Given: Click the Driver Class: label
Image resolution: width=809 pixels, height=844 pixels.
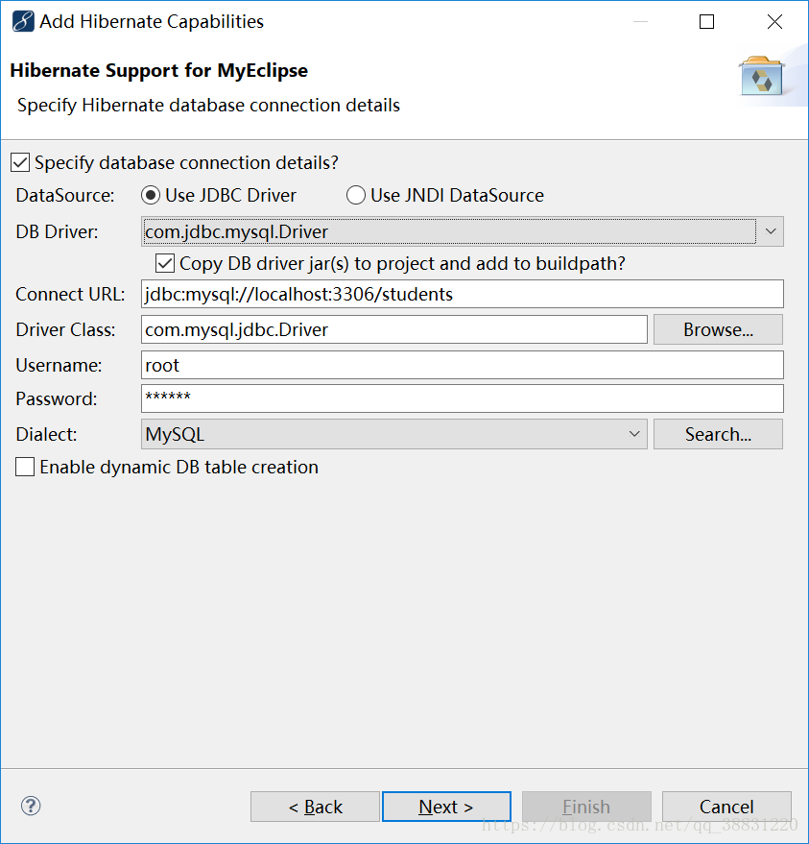Looking at the screenshot, I should coord(65,330).
